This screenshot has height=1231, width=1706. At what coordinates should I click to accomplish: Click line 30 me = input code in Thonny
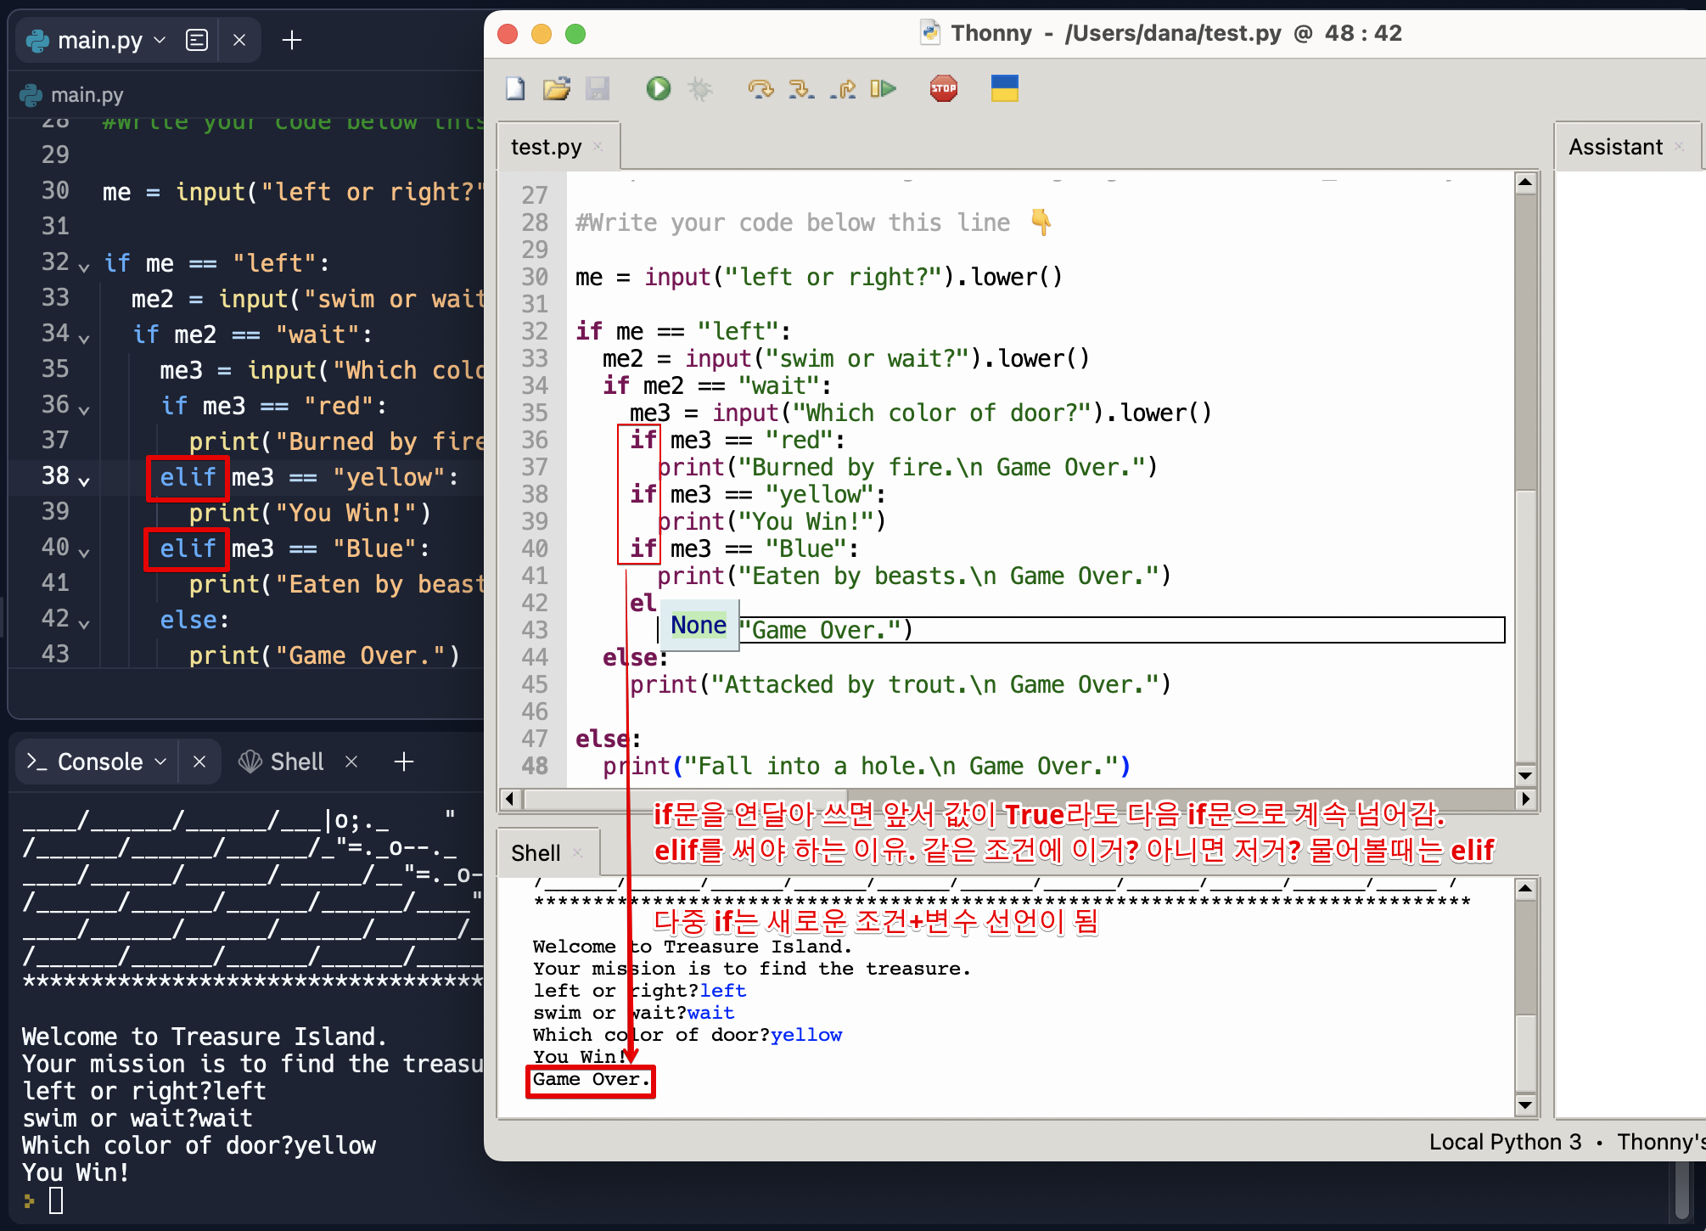[818, 277]
